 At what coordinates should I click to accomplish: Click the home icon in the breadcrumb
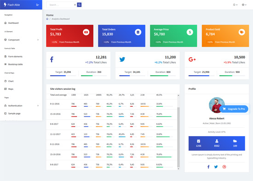(x=47, y=19)
